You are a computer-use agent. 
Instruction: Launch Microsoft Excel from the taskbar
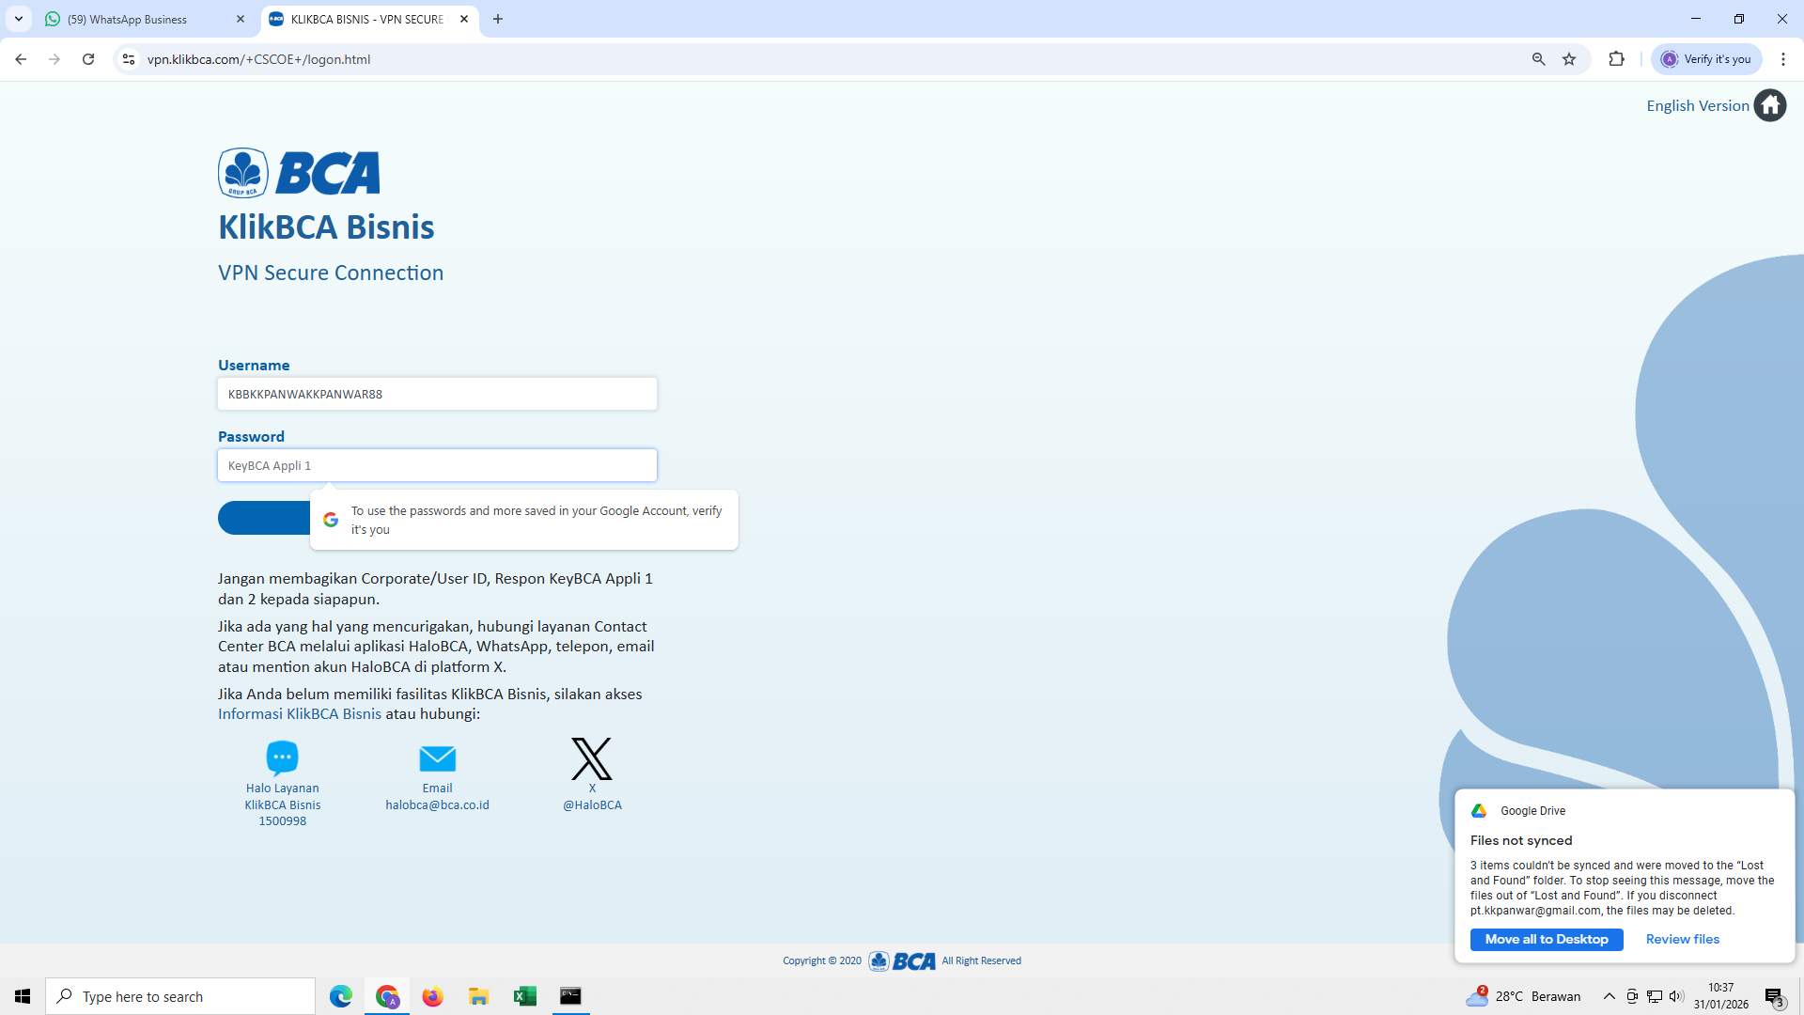[524, 995]
